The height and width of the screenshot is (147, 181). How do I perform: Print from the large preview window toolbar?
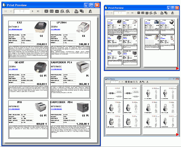coord(76,11)
